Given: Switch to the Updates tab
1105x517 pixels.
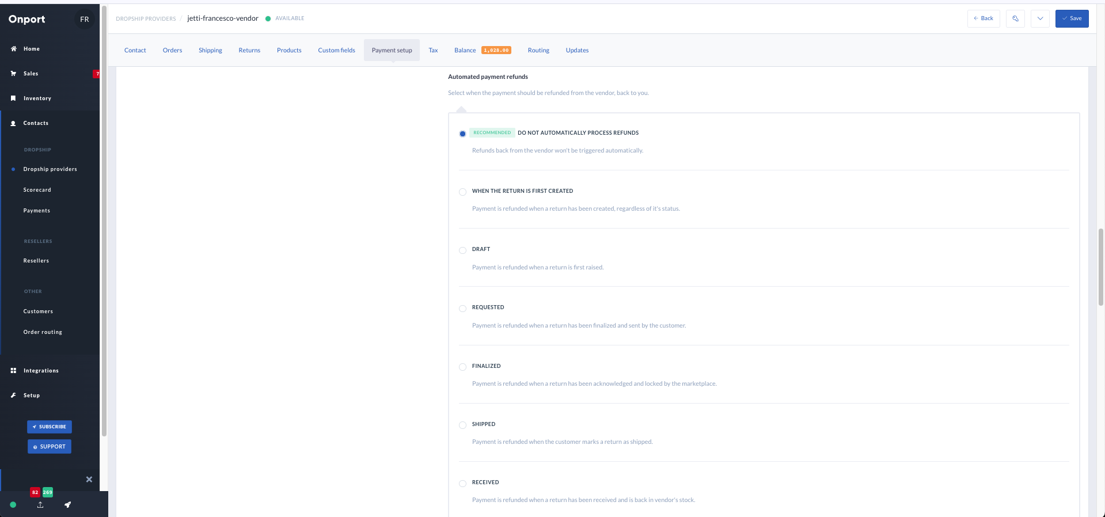Looking at the screenshot, I should coord(577,50).
